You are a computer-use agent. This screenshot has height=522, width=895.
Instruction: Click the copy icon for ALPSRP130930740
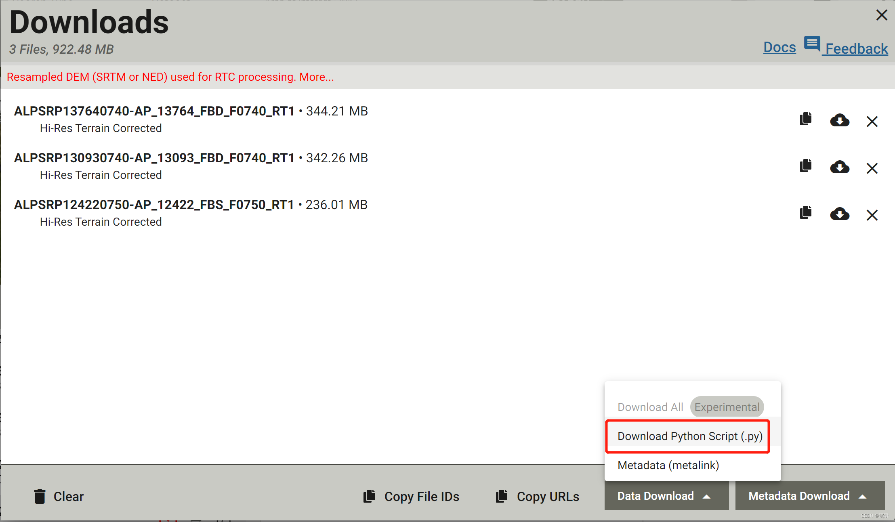[x=807, y=168]
